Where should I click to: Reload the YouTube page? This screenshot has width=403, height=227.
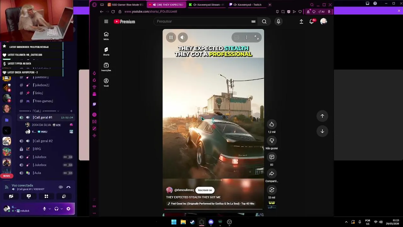coord(113,12)
